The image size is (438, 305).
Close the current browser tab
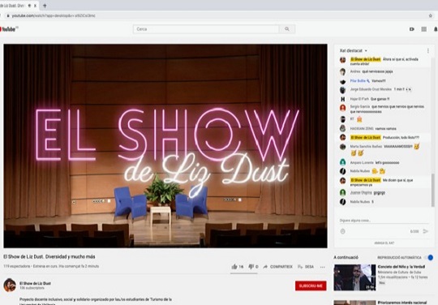36,6
